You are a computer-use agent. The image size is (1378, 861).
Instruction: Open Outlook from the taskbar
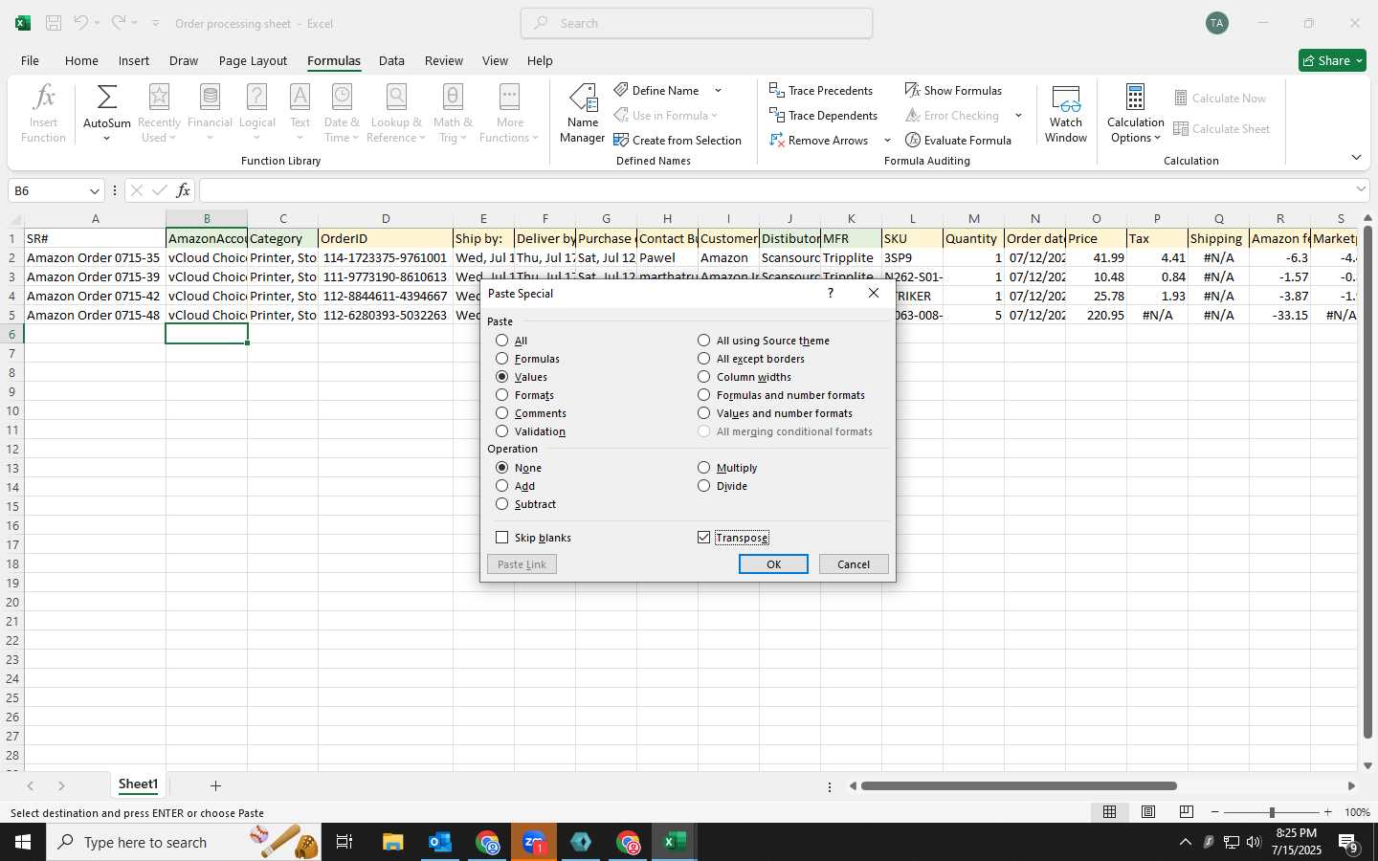[x=440, y=842]
